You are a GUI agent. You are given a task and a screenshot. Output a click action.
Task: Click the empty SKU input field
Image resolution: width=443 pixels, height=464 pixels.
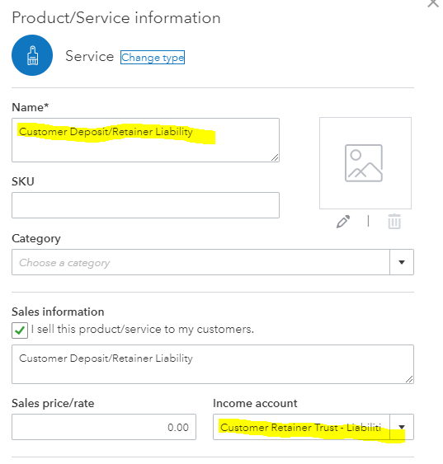(145, 205)
